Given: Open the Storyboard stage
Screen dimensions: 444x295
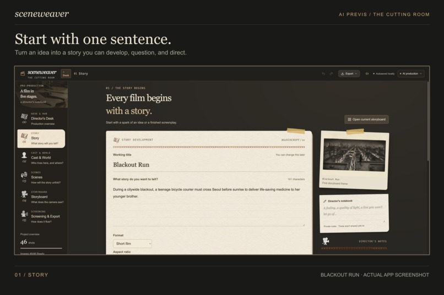Looking at the screenshot, I should click(x=41, y=197).
